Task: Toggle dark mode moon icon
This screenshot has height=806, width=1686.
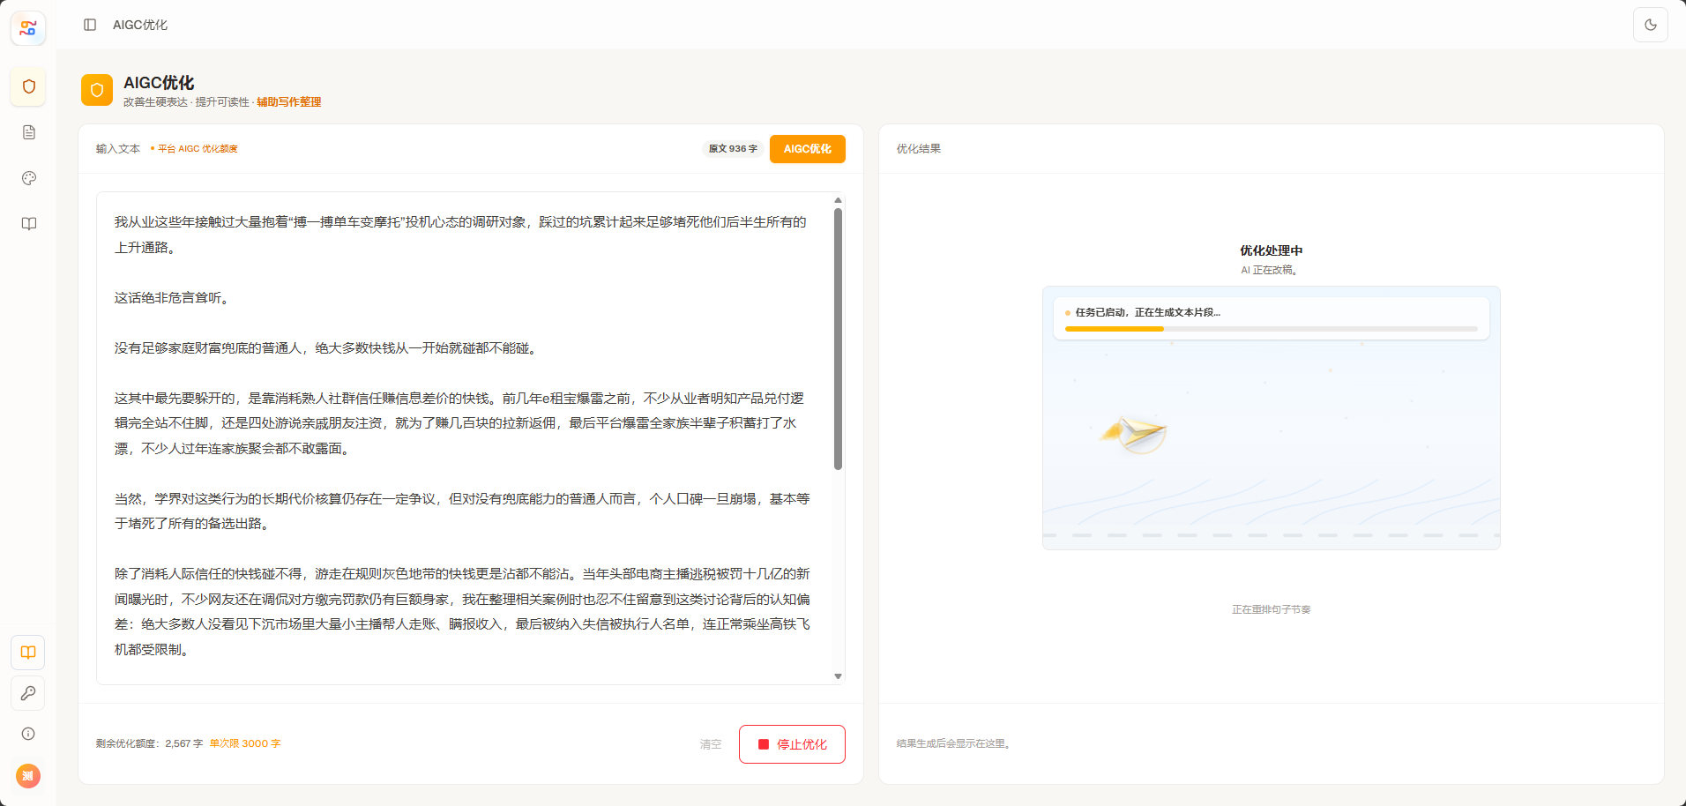Action: [x=1651, y=25]
